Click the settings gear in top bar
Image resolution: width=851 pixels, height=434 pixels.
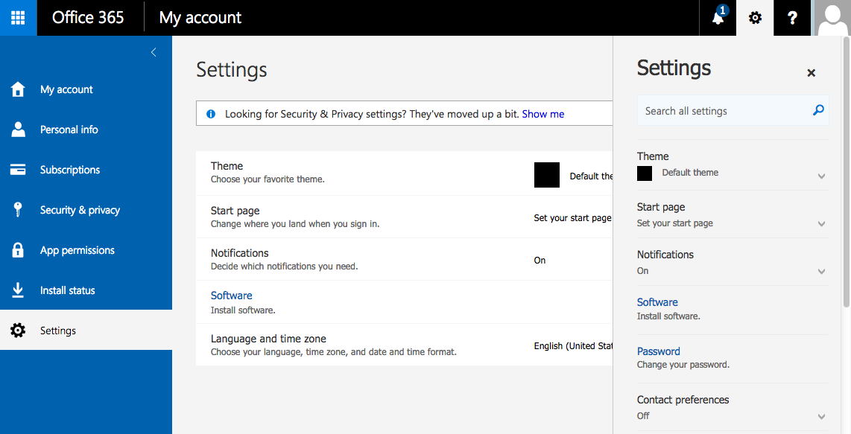click(x=755, y=18)
